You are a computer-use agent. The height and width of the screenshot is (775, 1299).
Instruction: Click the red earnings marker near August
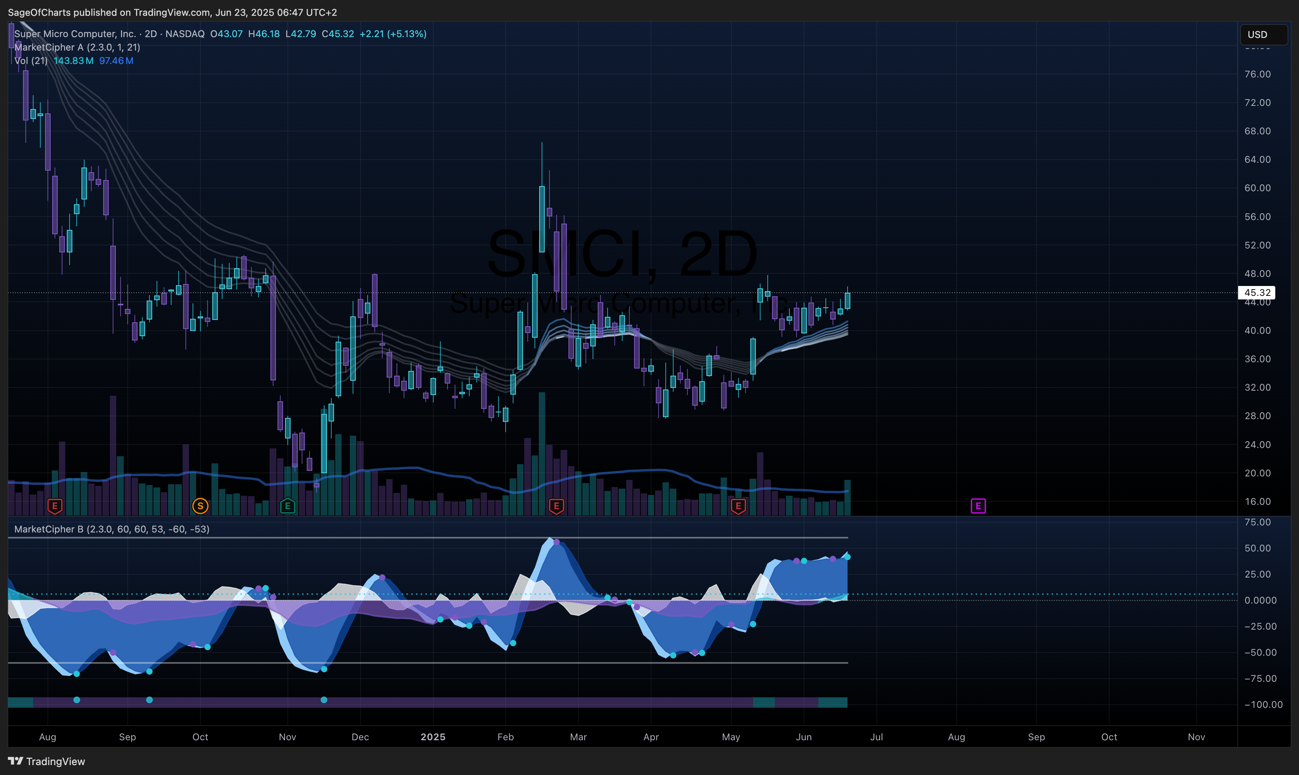(x=55, y=506)
